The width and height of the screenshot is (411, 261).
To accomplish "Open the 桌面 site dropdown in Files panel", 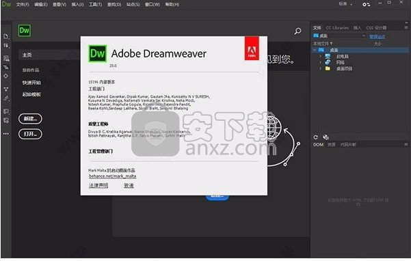I will [340, 36].
